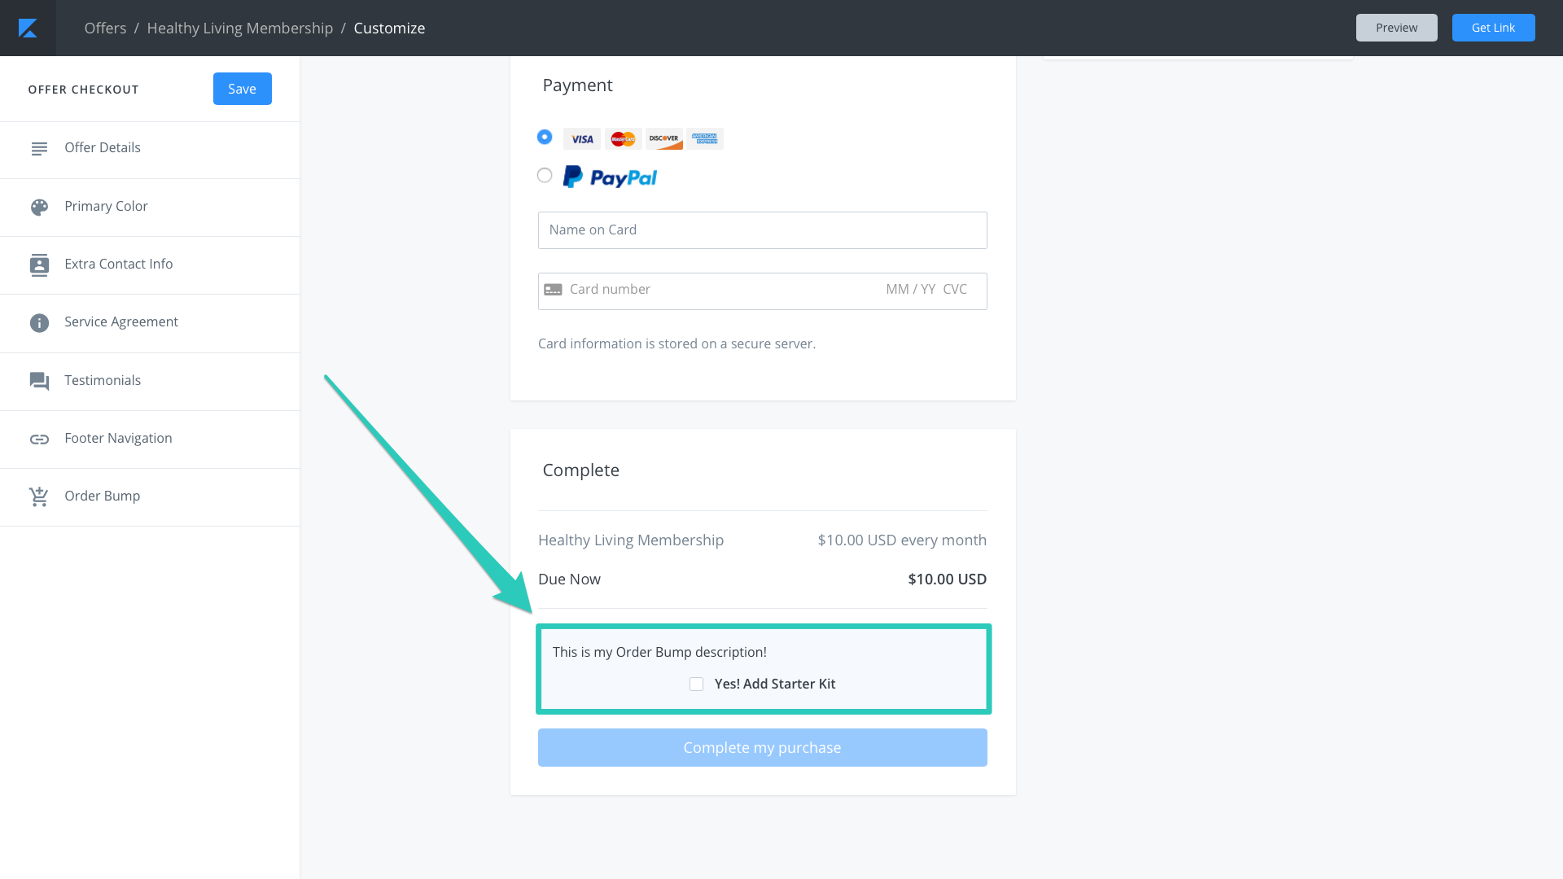
Task: Click into the Name on Card field
Action: (762, 230)
